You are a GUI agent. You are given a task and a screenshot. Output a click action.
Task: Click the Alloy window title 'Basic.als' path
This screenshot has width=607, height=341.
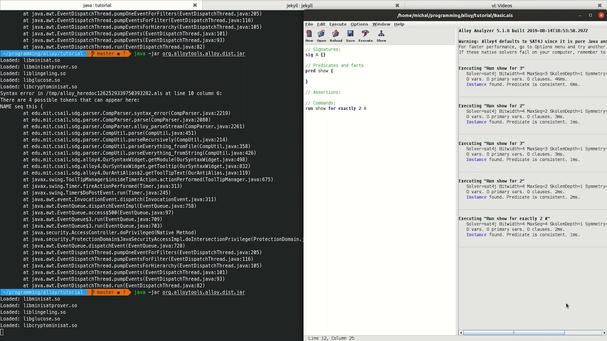(x=455, y=16)
